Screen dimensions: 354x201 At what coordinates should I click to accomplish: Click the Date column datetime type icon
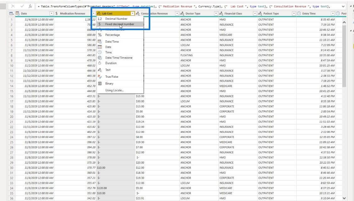pyautogui.click(x=18, y=14)
